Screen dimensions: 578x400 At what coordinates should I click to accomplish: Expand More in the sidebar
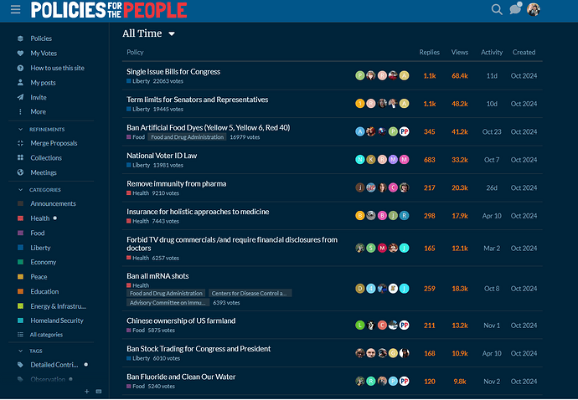pyautogui.click(x=38, y=111)
